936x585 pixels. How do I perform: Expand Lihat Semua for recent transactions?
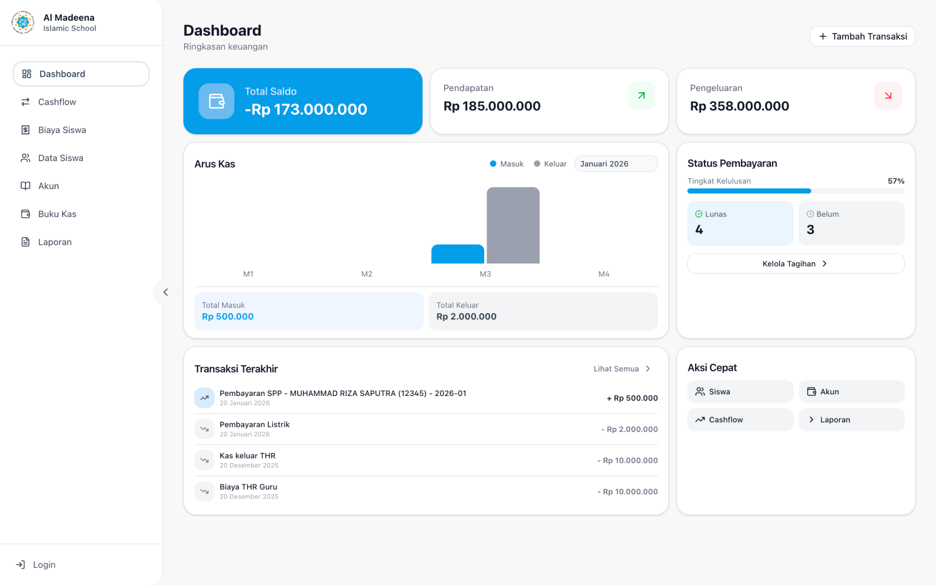622,369
